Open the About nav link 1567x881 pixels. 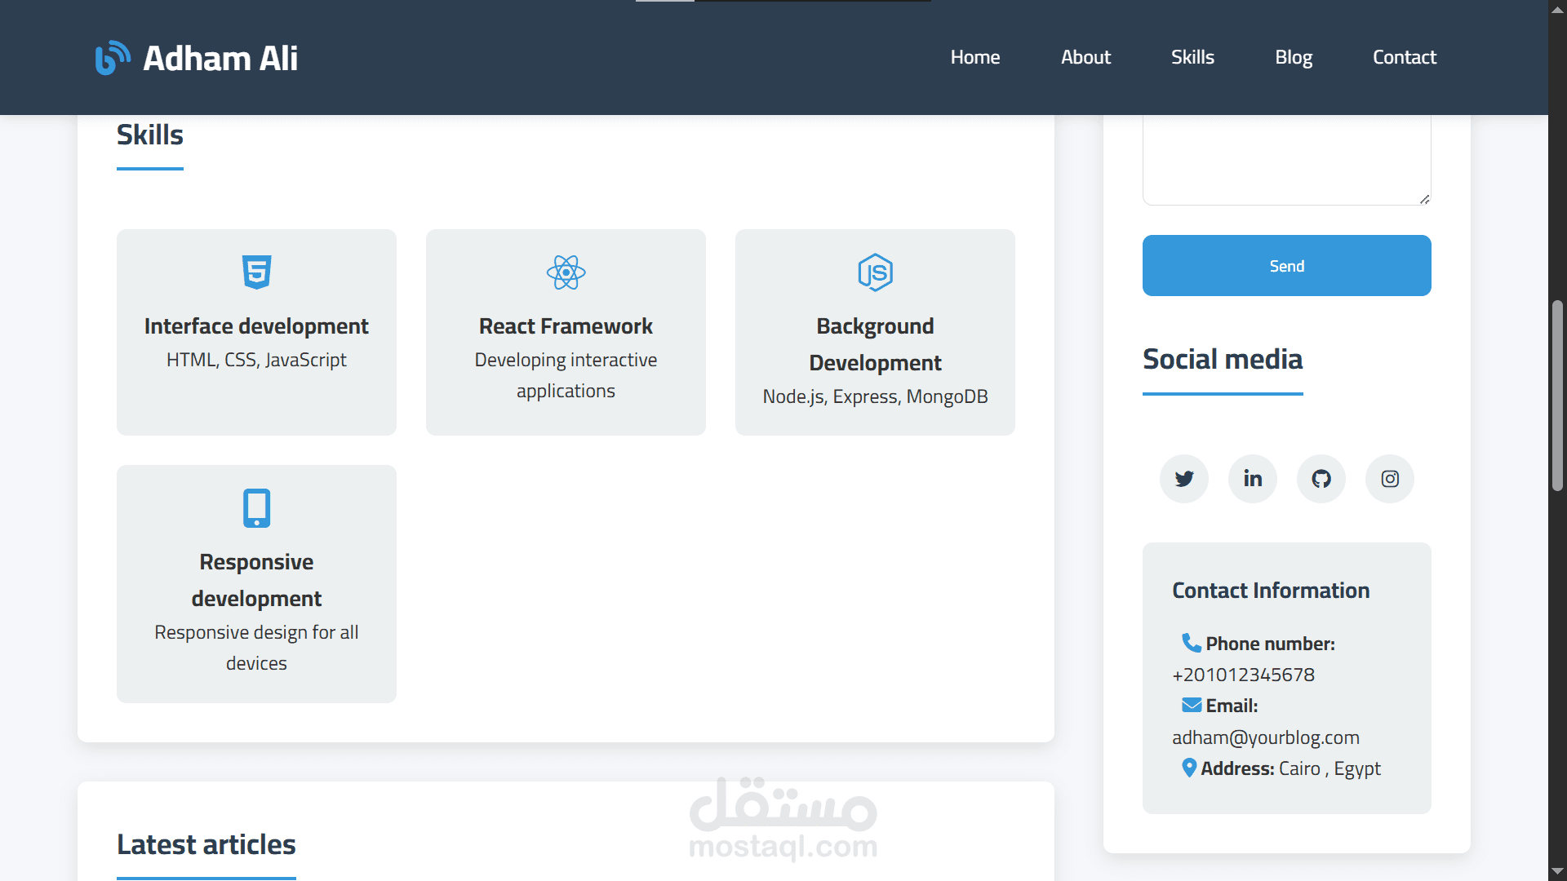coord(1085,57)
